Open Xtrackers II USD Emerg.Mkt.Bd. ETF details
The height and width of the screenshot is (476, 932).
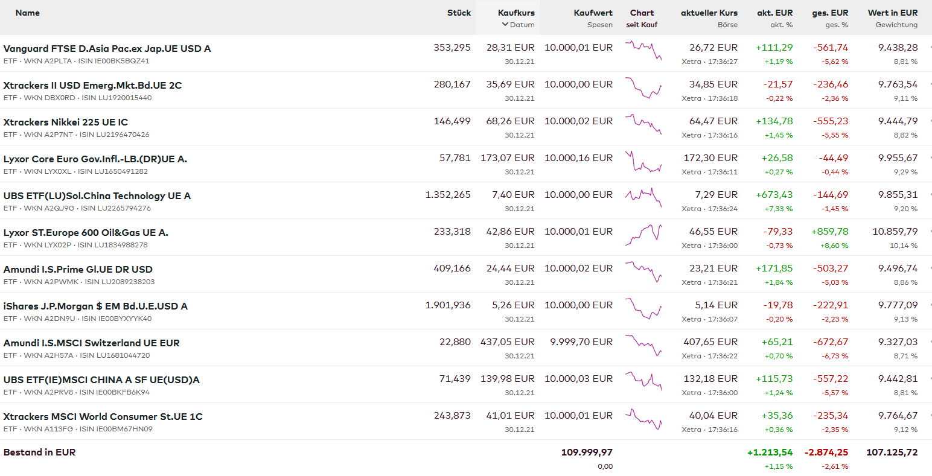click(92, 86)
